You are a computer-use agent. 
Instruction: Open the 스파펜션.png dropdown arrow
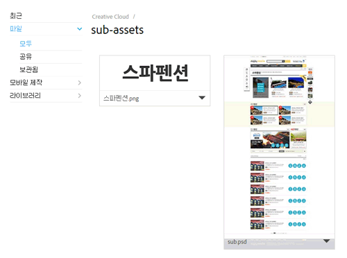pyautogui.click(x=202, y=98)
